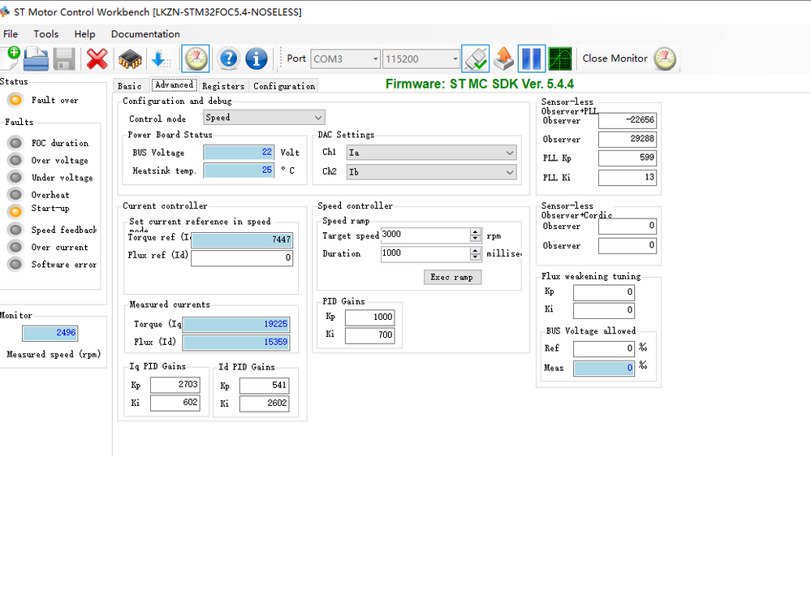This screenshot has width=811, height=613.
Task: Click the Software error fault LED
Action: [x=15, y=265]
